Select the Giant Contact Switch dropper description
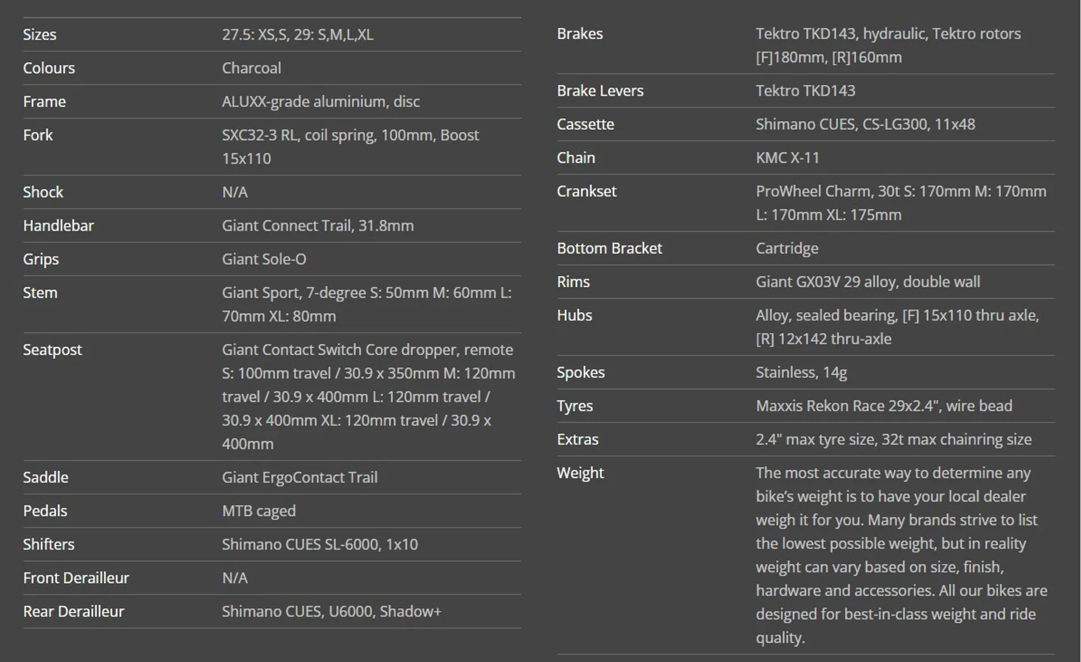 pyautogui.click(x=368, y=397)
